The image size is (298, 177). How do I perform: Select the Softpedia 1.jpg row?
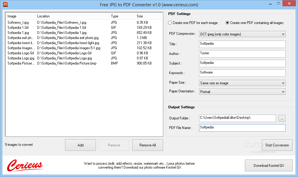(84, 33)
